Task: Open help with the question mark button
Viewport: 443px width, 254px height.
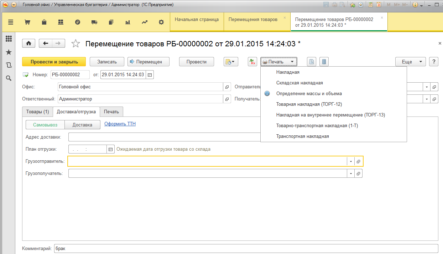Action: (x=433, y=62)
